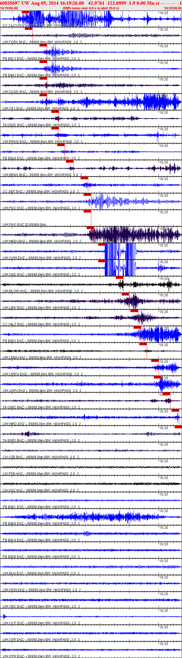Click the end time 16:20:08.00 label
182x658 pixels.
(x=173, y=8)
